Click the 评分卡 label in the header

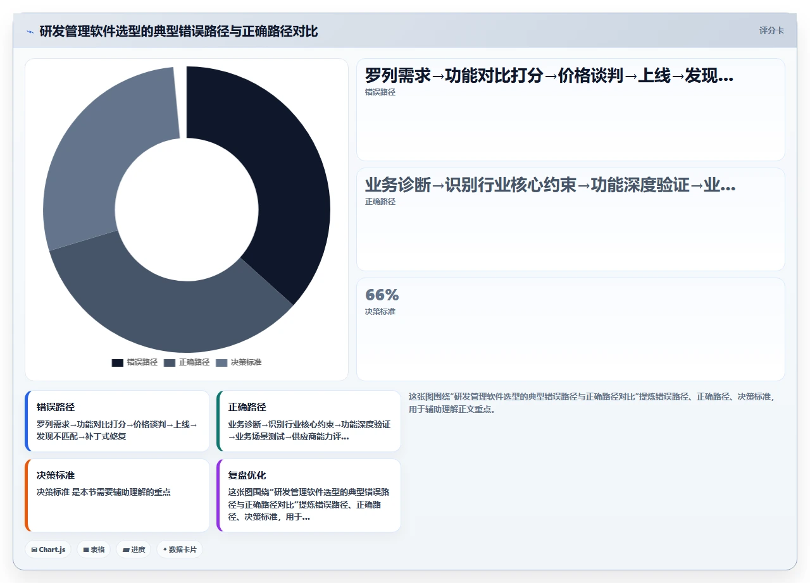pos(771,30)
